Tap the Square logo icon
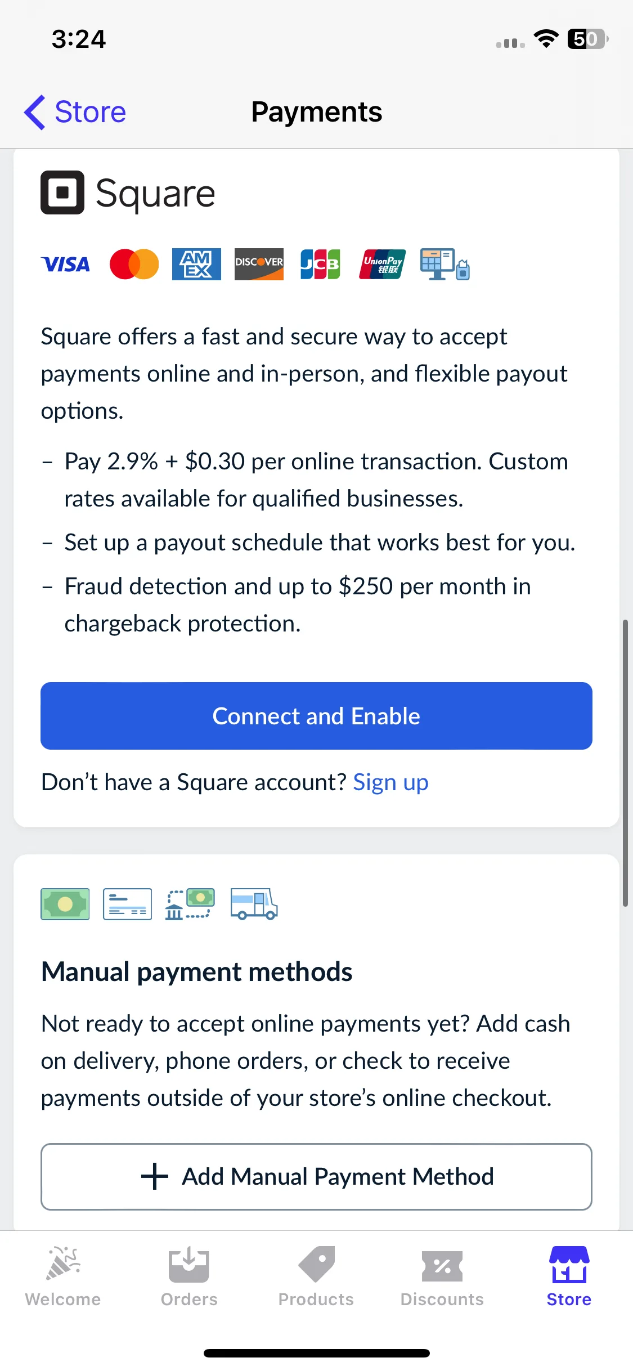Viewport: 633px width, 1371px height. pyautogui.click(x=62, y=192)
